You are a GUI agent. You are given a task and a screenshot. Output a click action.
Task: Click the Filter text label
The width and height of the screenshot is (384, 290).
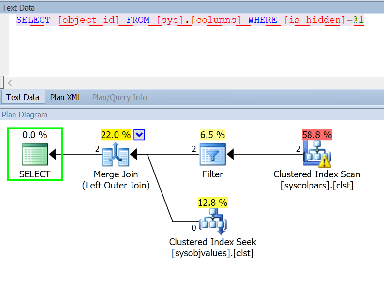click(x=213, y=174)
